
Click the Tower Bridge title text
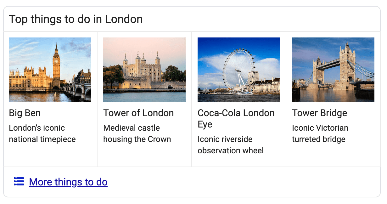(319, 113)
